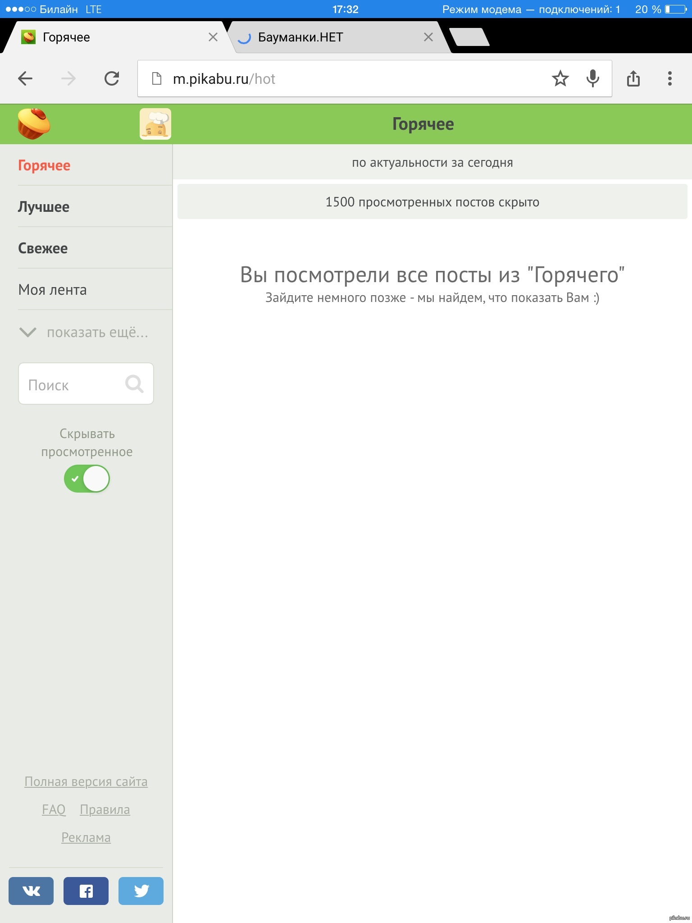Select the "Свежее" sidebar item

(x=43, y=248)
